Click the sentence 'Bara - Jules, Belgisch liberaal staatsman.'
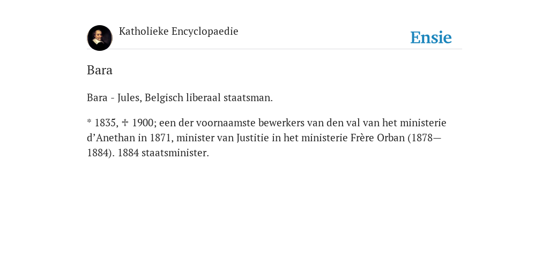The height and width of the screenshot is (274, 549). click(180, 98)
